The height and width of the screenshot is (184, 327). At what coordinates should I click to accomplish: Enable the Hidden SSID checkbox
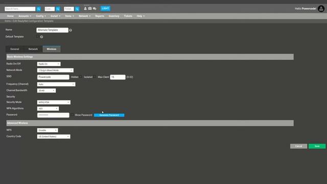(x=81, y=77)
